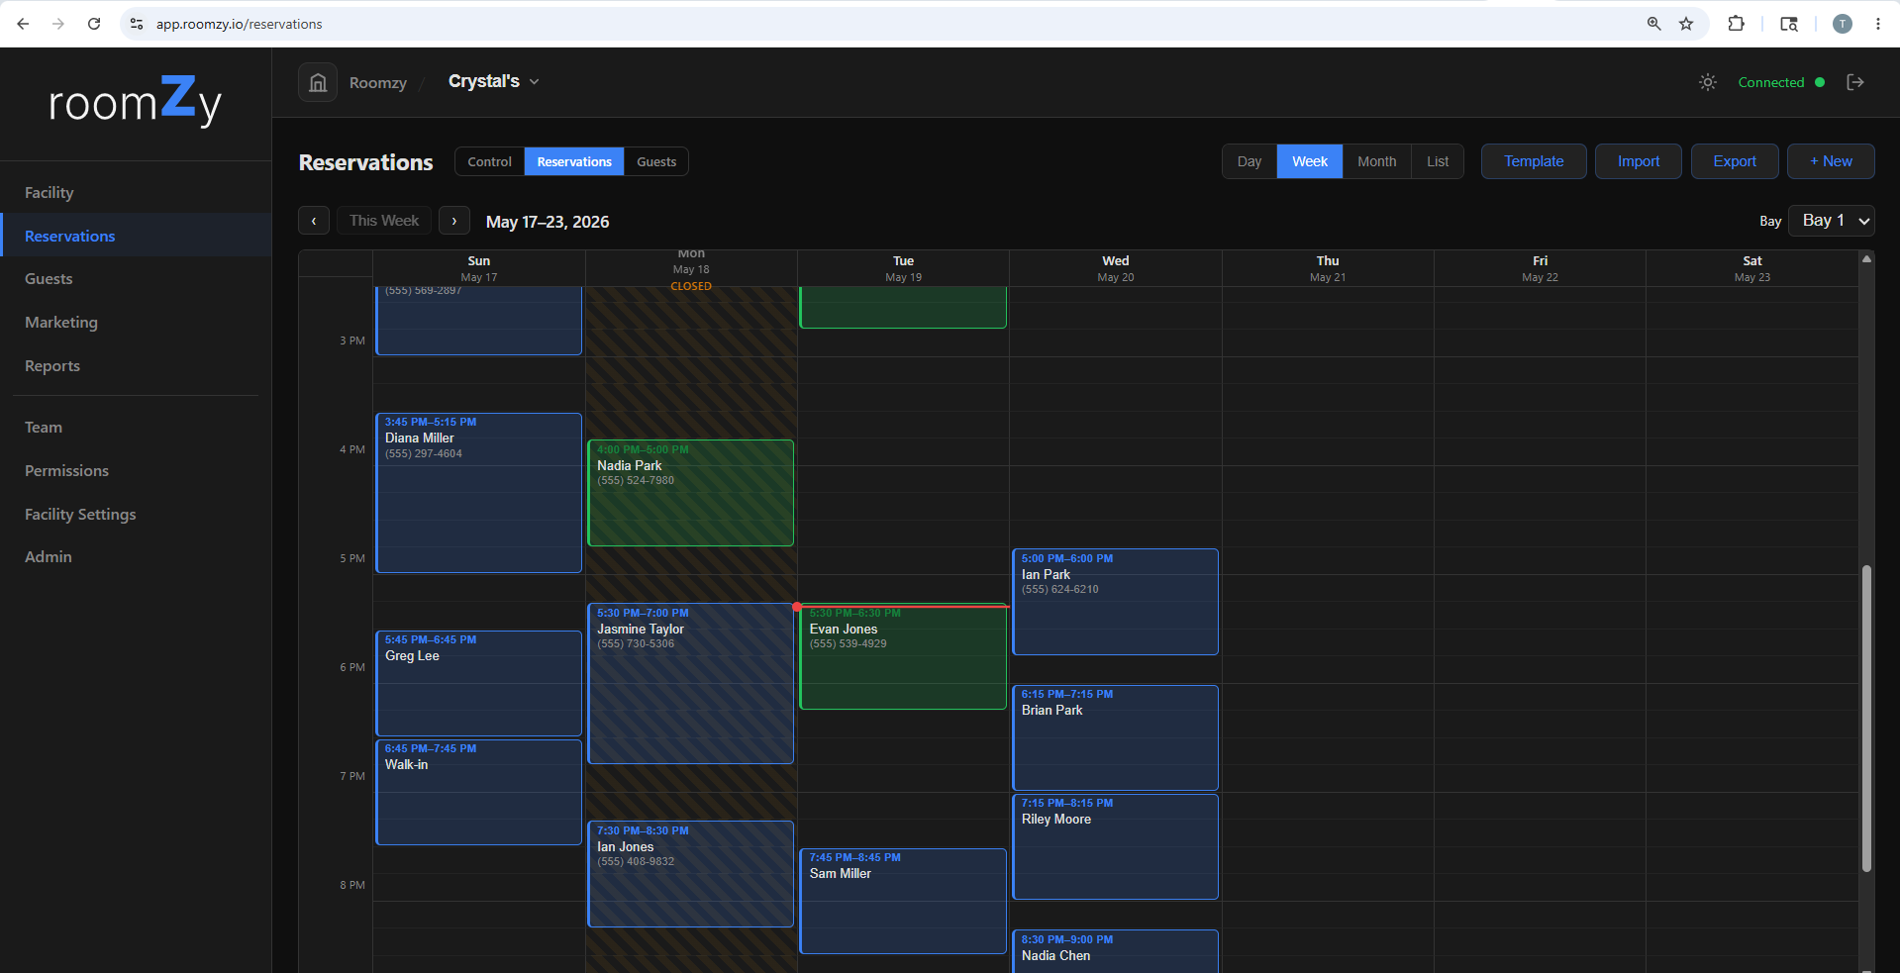This screenshot has height=973, width=1900.
Task: Open Marketing in sidebar
Action: coord(136,323)
